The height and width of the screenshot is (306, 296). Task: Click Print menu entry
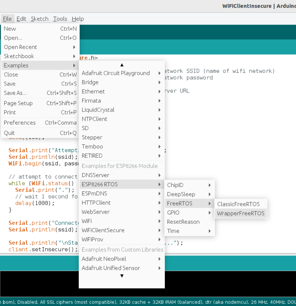[40, 112]
